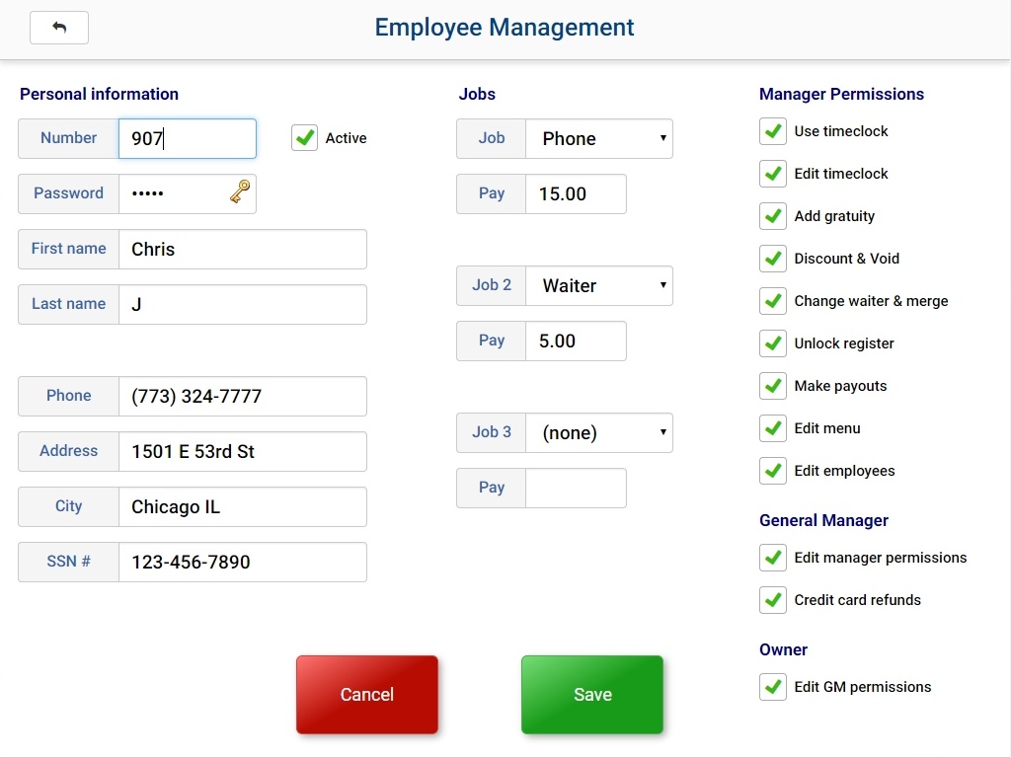Image resolution: width=1011 pixels, height=758 pixels.
Task: Toggle the Active checkbox
Action: pyautogui.click(x=304, y=138)
